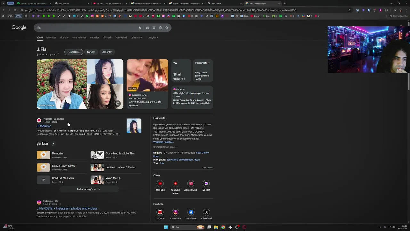The image size is (410, 231).
Task: Clear the search box with the X icon
Action: [140, 28]
